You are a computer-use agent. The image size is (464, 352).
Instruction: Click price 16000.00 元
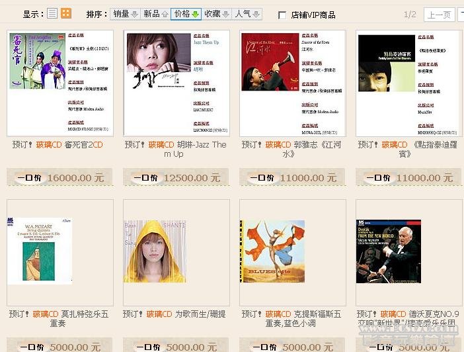click(x=76, y=178)
